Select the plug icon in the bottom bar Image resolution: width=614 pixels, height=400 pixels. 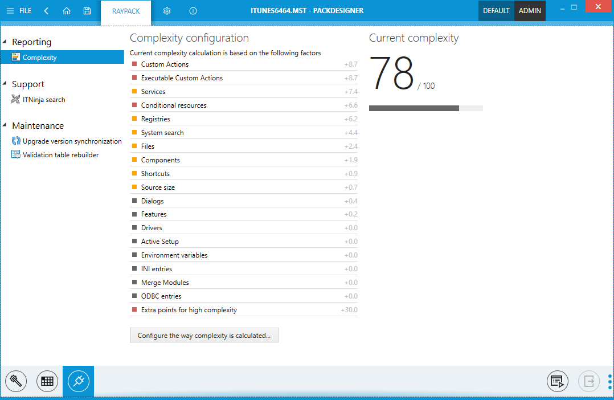coord(79,381)
